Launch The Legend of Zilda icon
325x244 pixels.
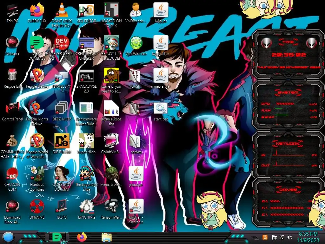[x=86, y=179]
